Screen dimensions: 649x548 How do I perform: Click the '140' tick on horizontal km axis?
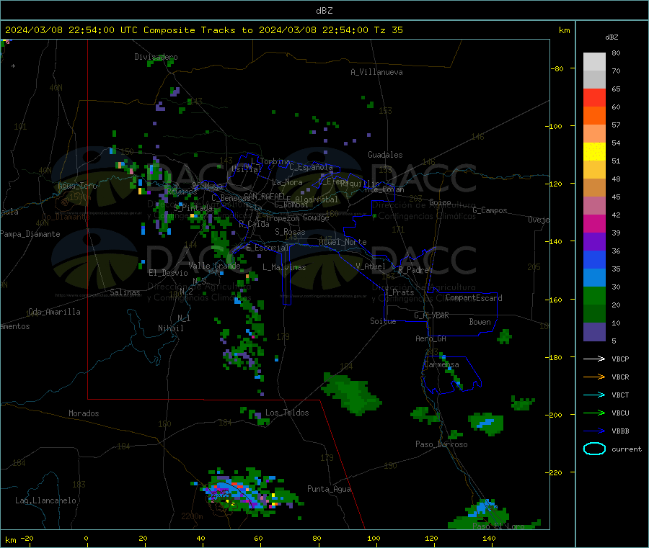click(489, 538)
